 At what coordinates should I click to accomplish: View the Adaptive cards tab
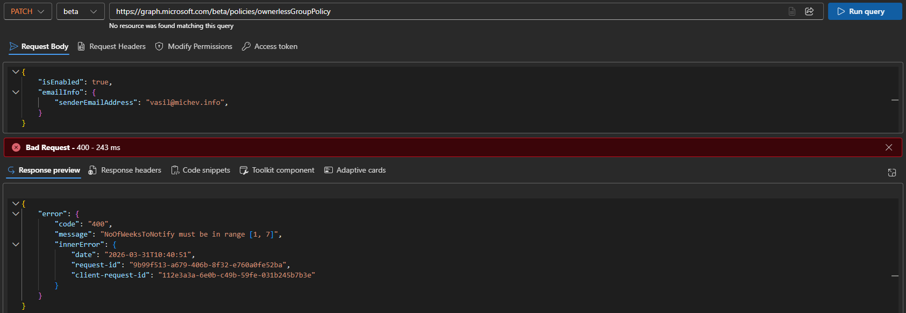tap(355, 170)
